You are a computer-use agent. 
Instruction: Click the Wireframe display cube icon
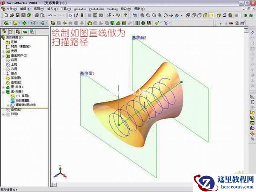[x=188, y=15]
